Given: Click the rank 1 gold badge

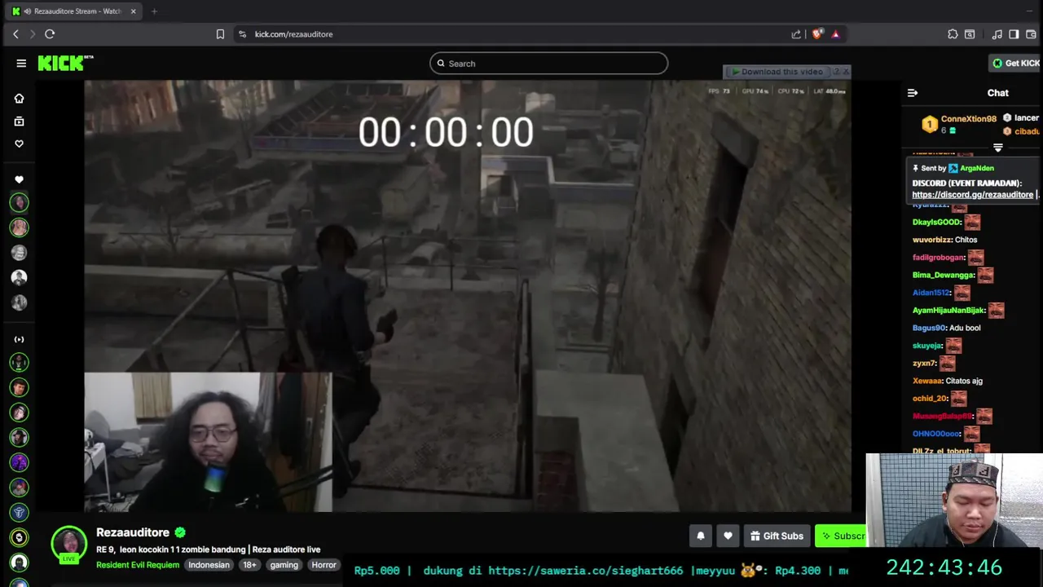Looking at the screenshot, I should tap(930, 124).
